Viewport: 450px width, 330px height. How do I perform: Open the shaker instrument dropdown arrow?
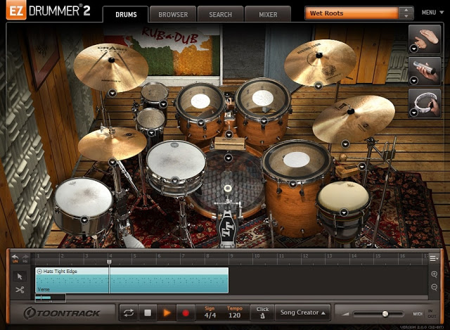pos(414,81)
